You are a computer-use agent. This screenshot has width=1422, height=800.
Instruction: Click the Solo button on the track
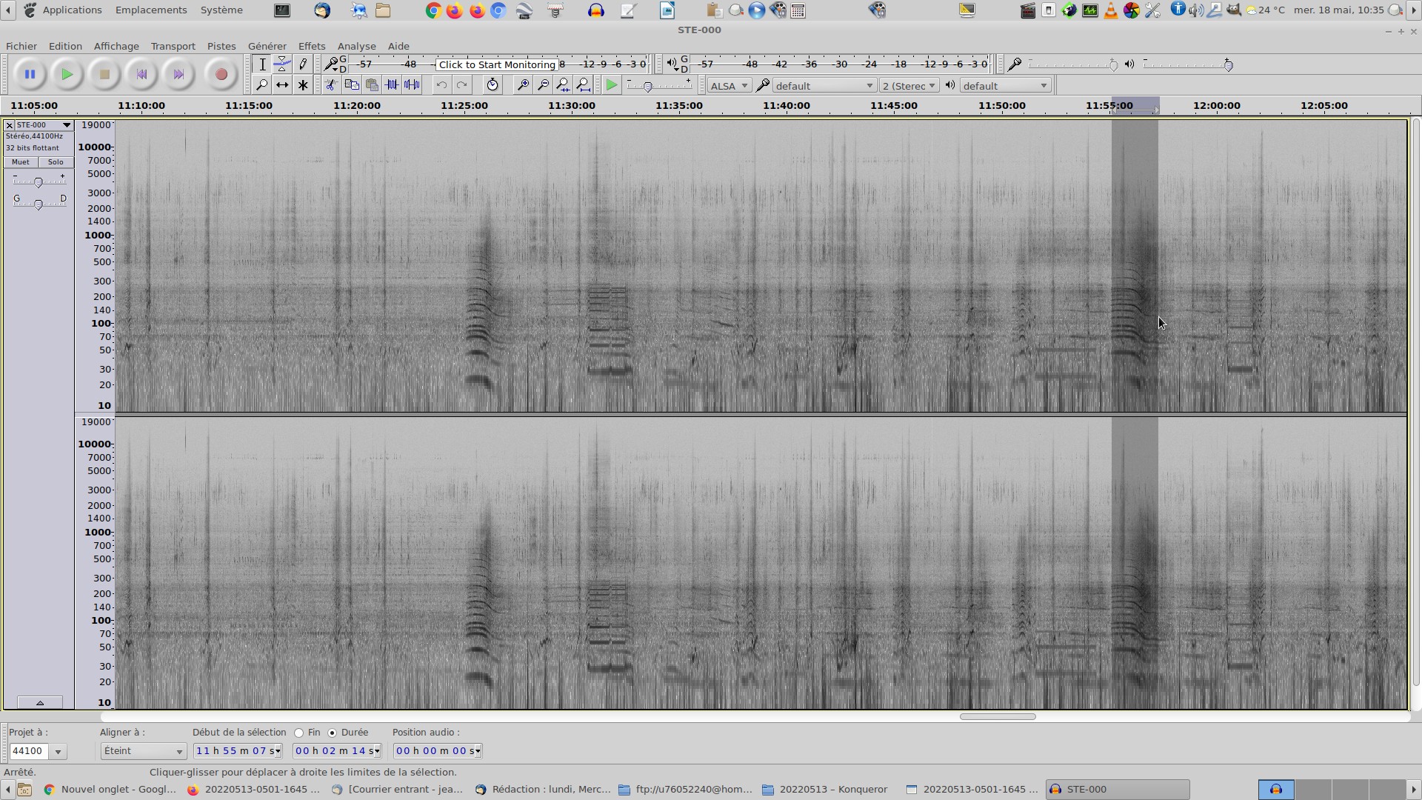click(56, 162)
